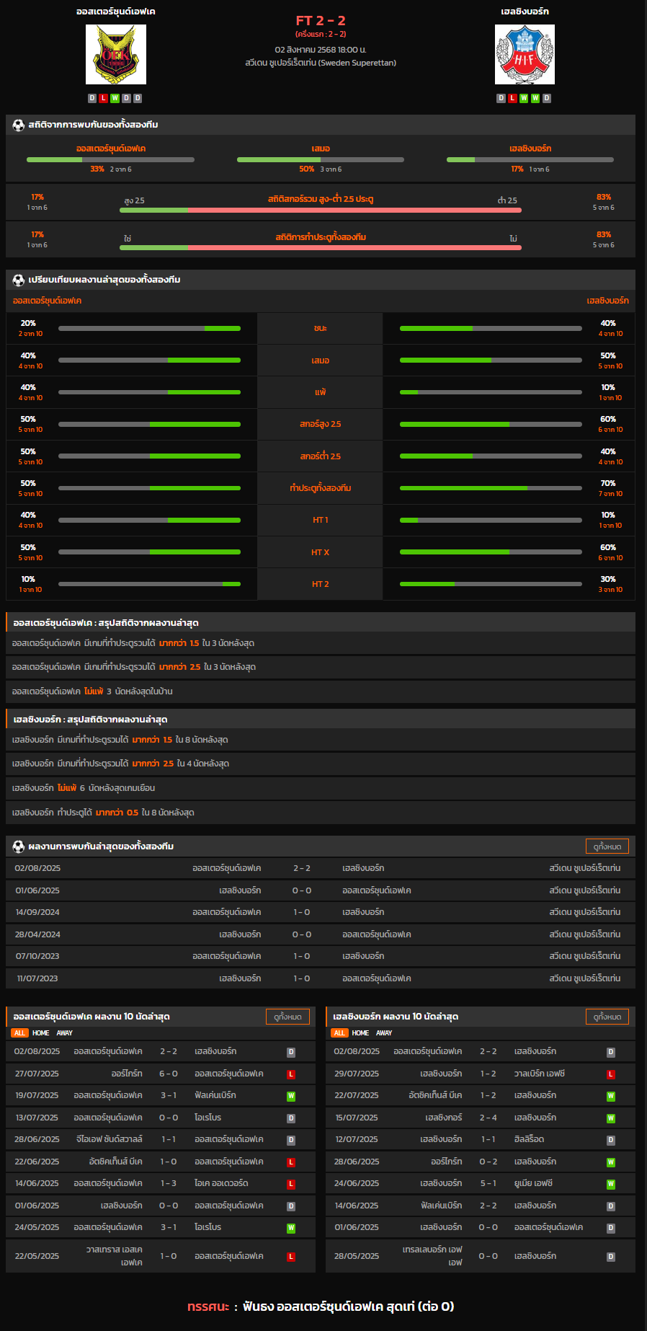Viewport: 647px width, 1331px height.
Task: Click L badge on 22/06/2025 อัตซิคเท็นส์ บีเค 1-0 row
Action: coord(291,1162)
